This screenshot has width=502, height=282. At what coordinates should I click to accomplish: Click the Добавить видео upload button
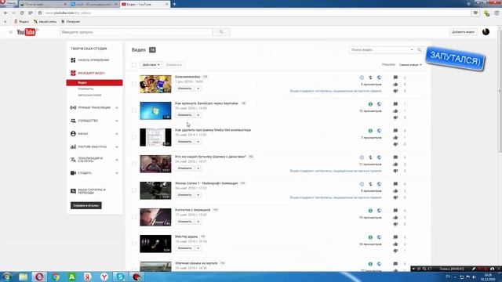click(463, 32)
